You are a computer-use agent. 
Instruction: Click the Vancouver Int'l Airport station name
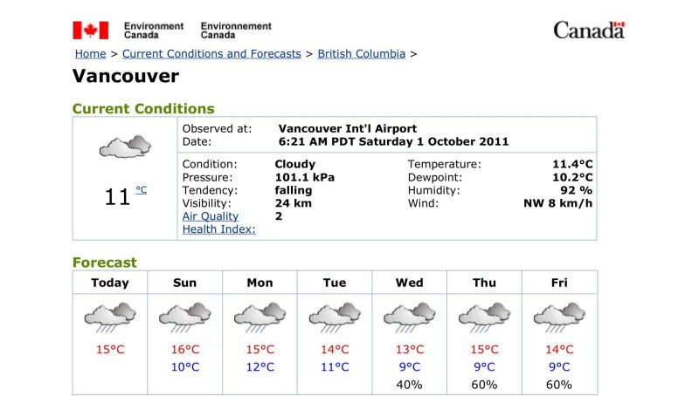coord(347,129)
